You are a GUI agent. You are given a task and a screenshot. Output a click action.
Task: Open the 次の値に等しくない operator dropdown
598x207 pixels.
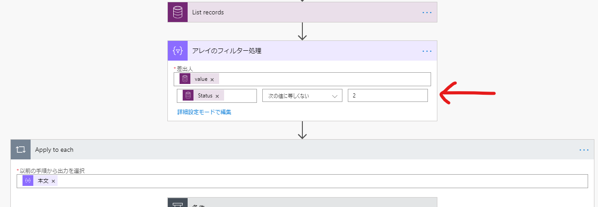[302, 96]
